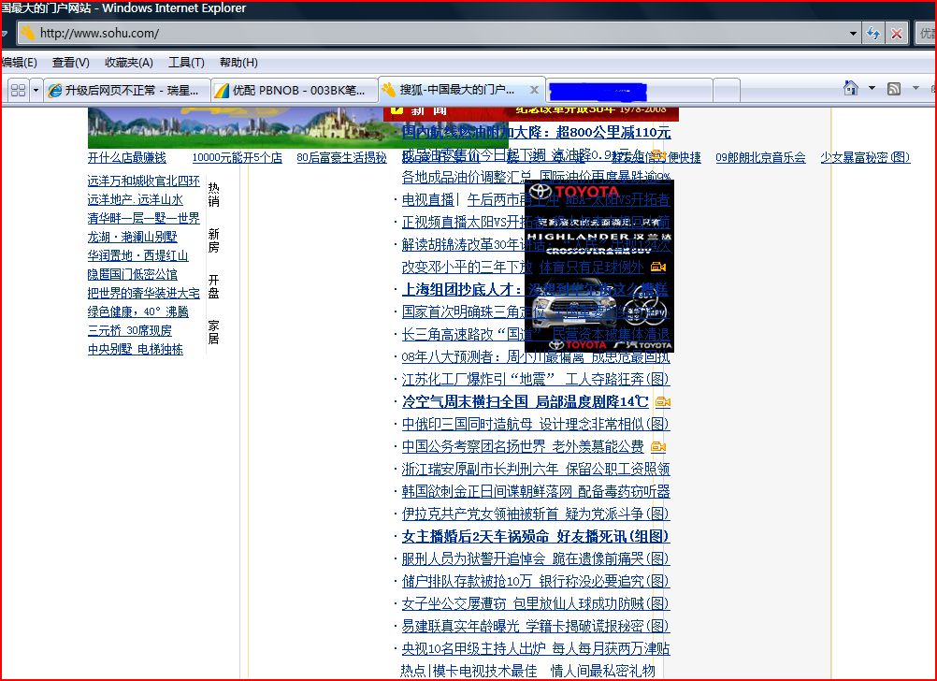
Task: Expand the tab list dropdown arrow
Action: tap(36, 91)
